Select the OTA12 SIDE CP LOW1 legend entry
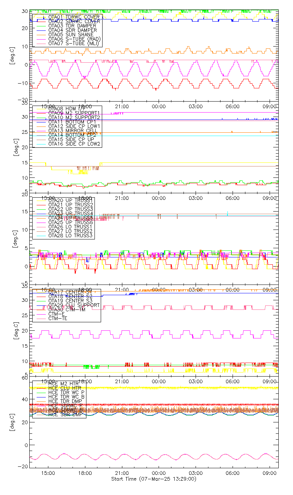The width and height of the screenshot is (293, 495). click(x=74, y=126)
